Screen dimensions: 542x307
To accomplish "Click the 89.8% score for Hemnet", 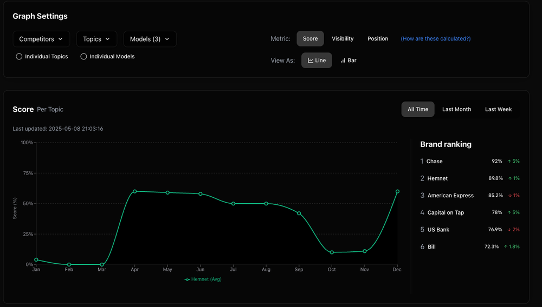I will [496, 178].
